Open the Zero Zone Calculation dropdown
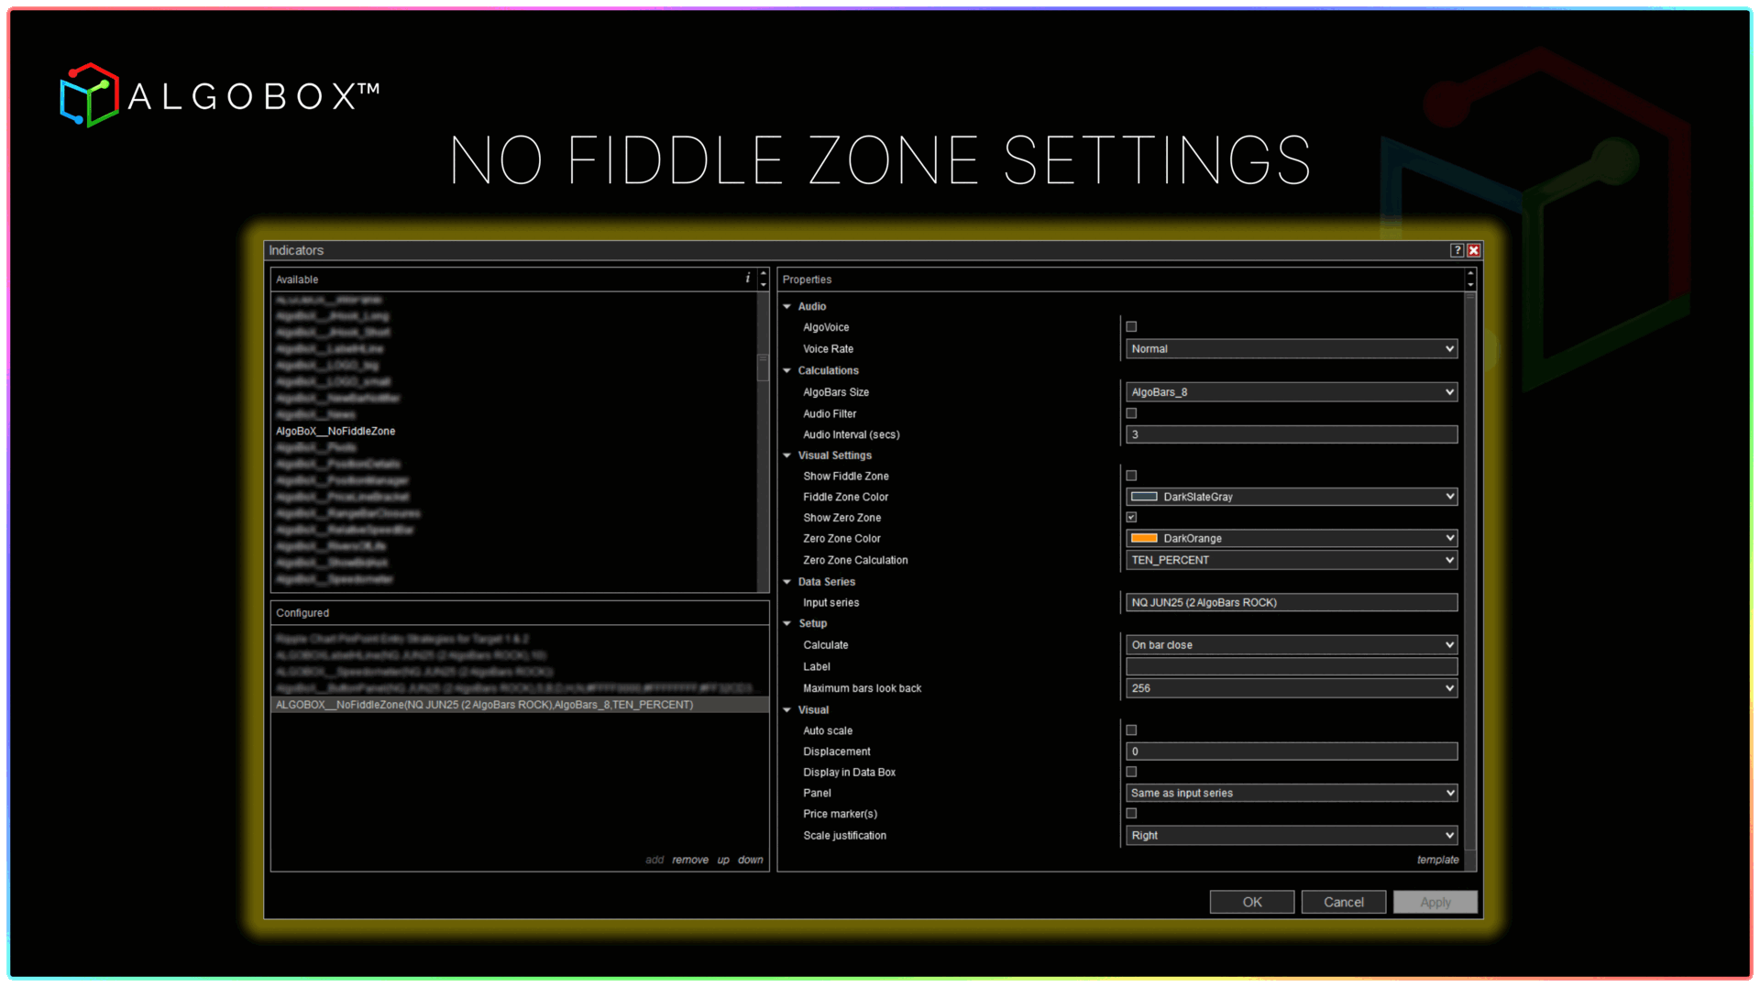 (1291, 560)
